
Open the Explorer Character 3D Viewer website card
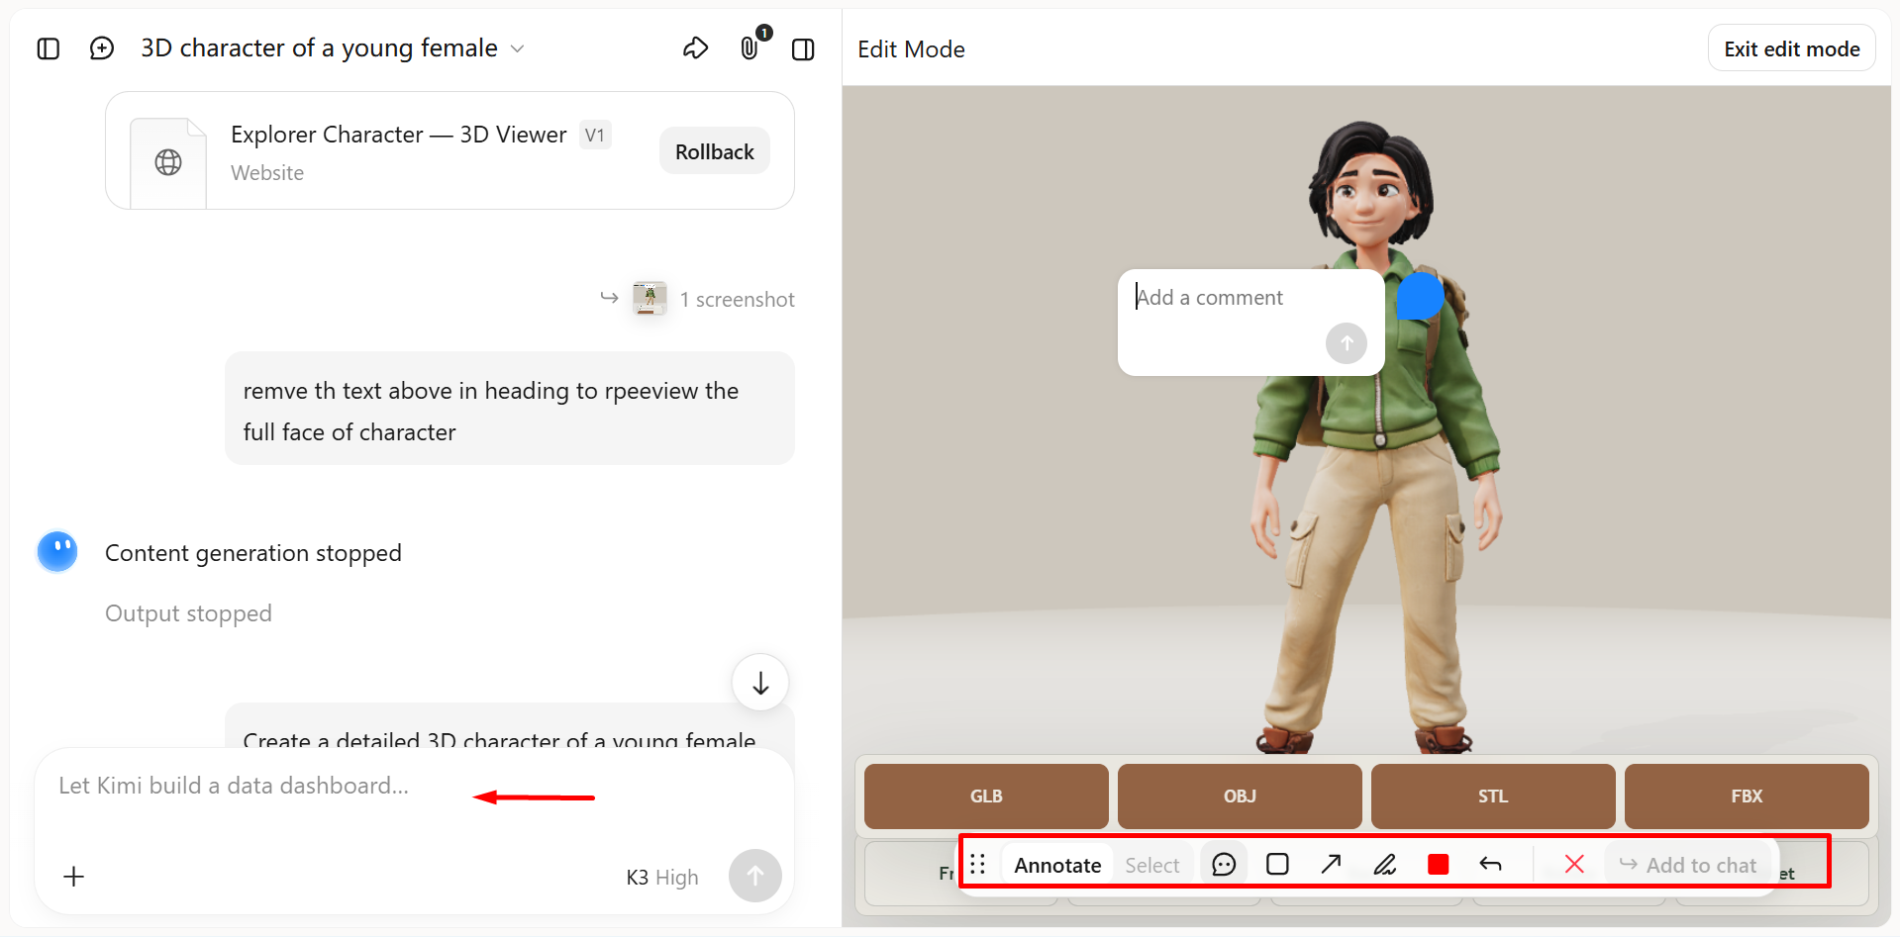pyautogui.click(x=450, y=150)
